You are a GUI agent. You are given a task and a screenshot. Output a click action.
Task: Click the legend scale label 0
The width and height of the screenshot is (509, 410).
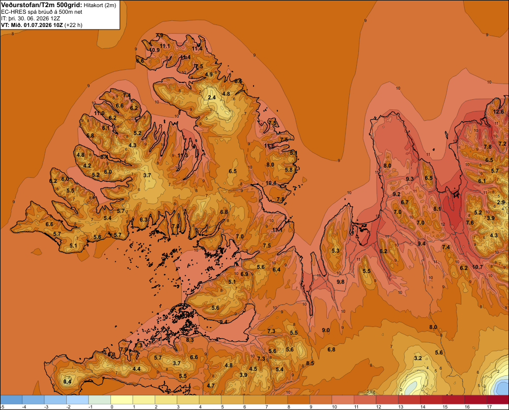coord(112,407)
